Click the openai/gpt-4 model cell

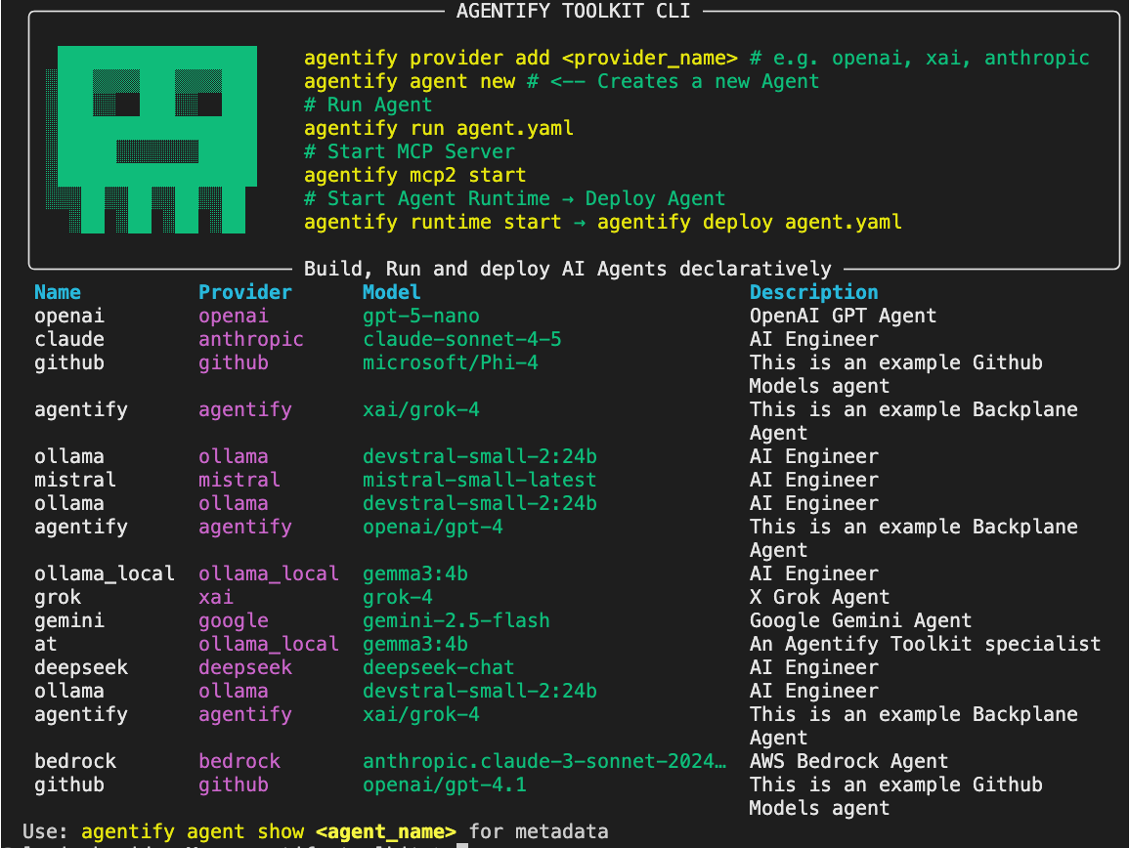[432, 527]
